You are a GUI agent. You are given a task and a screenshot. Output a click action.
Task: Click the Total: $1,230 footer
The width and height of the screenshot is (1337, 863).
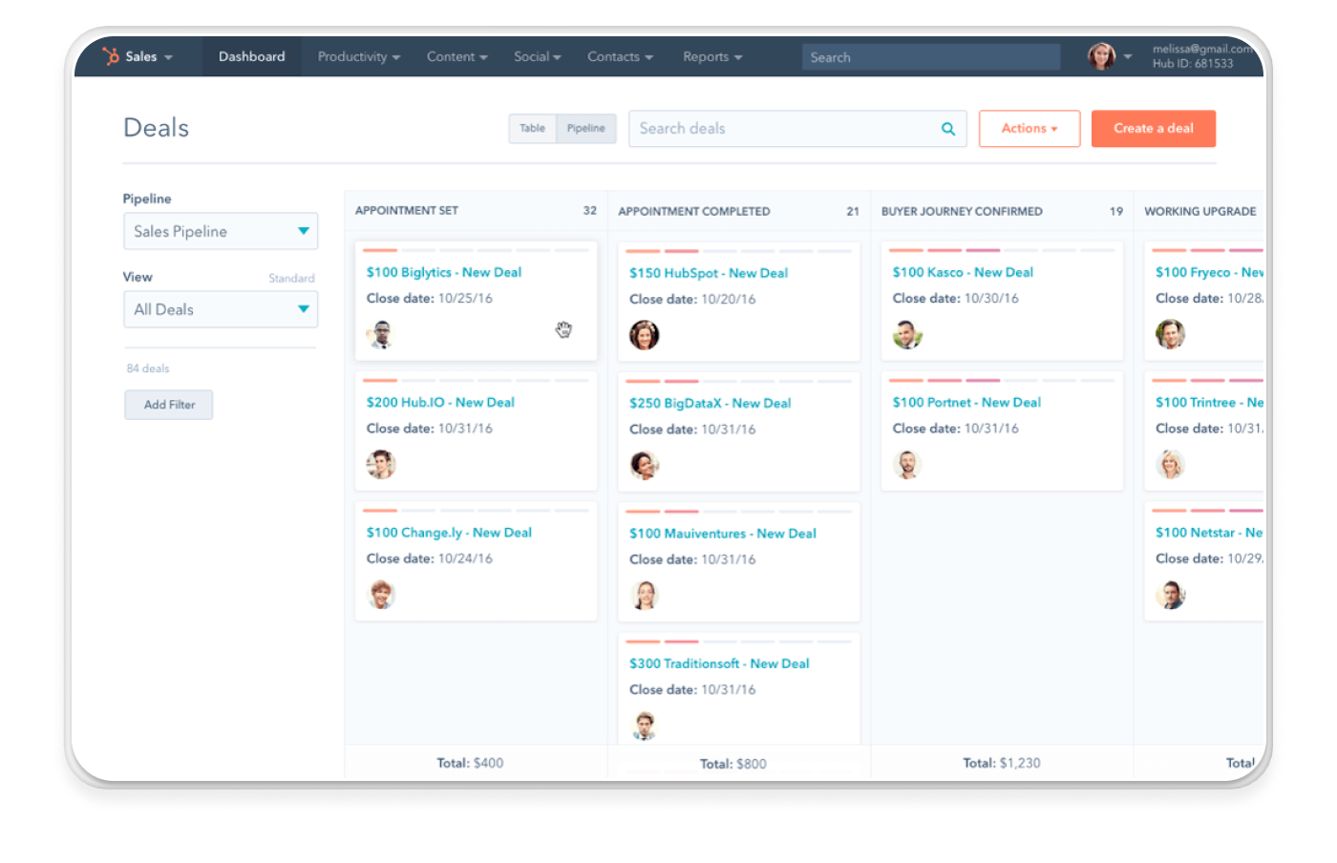1002,763
